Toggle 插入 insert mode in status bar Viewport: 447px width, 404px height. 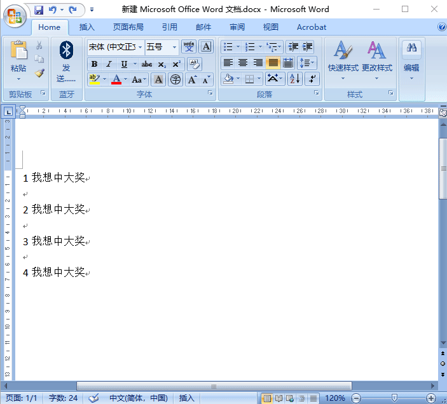(186, 398)
